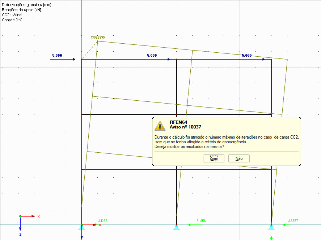Click the reaction value 8.1856
Screen dimensions: 321x240
201,221
